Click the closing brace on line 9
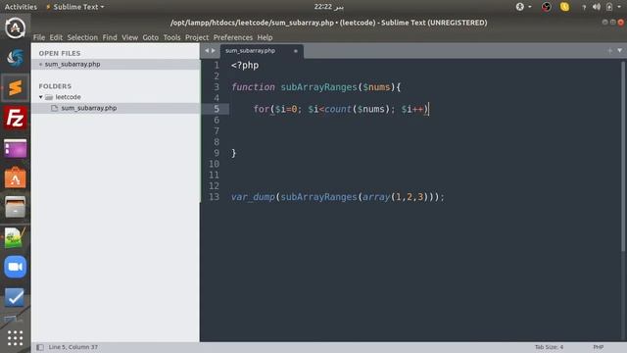The height and width of the screenshot is (353, 627). pos(234,153)
